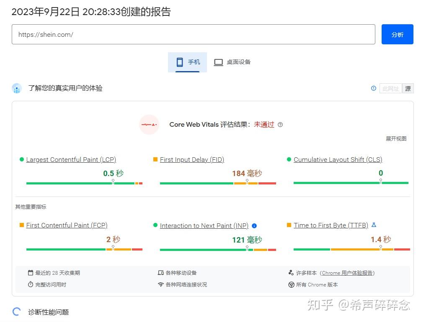Click the First Input Delay distribution bar
Image resolution: width=421 pixels, height=322 pixels.
pyautogui.click(x=218, y=183)
